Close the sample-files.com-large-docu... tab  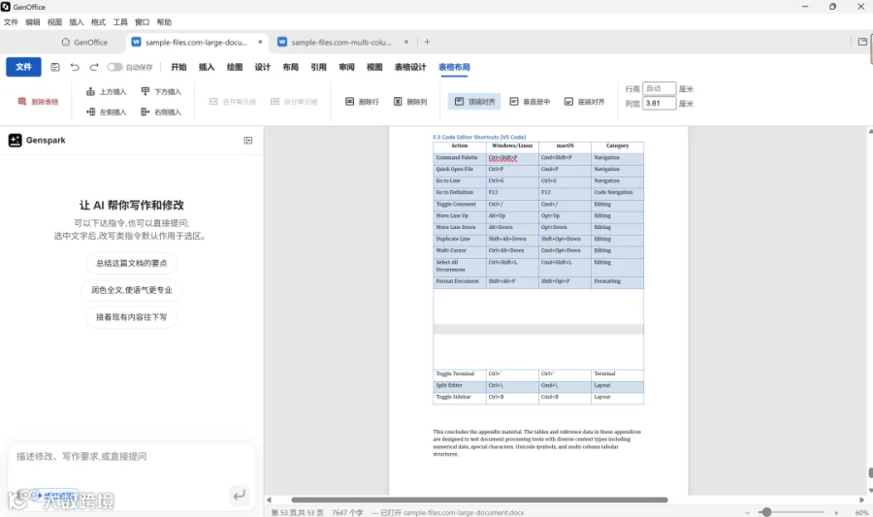260,42
